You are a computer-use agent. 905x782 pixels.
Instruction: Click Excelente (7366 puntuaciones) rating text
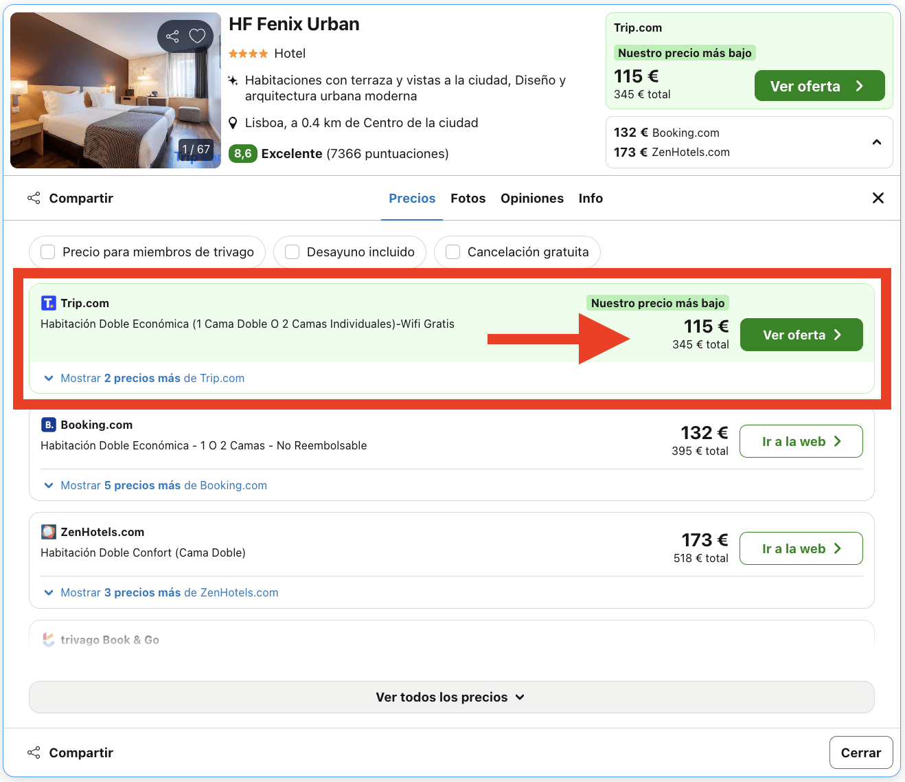click(x=355, y=153)
